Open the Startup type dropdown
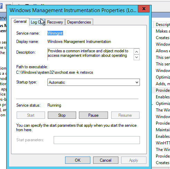 click(93, 82)
